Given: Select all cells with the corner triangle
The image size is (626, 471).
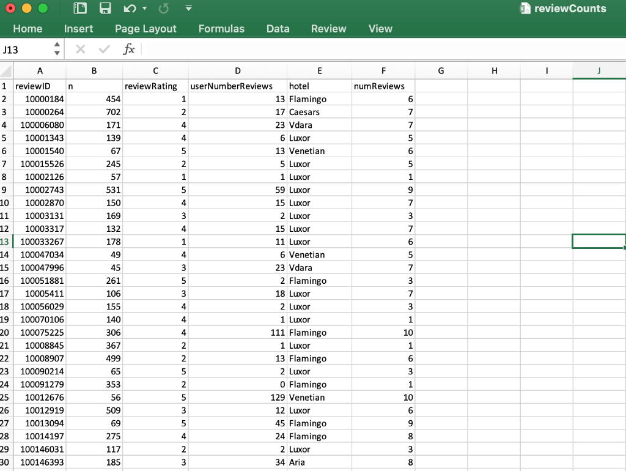Looking at the screenshot, I should tap(6, 71).
